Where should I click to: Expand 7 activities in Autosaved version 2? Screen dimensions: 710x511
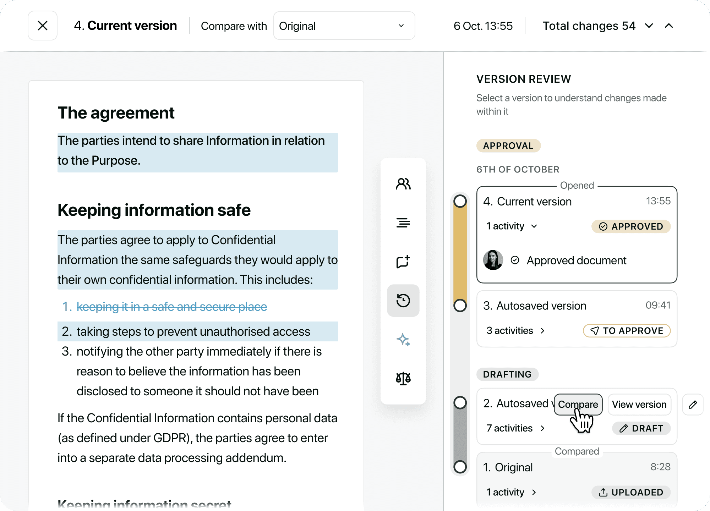pyautogui.click(x=515, y=428)
